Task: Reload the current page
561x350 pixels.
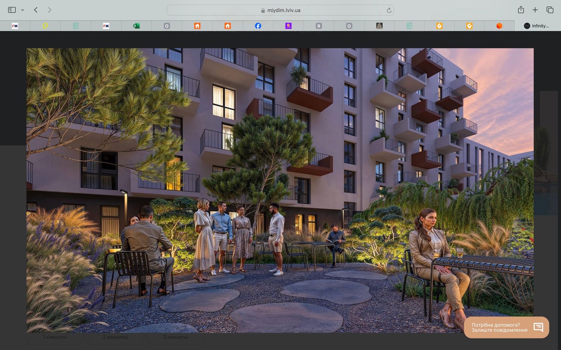Action: (389, 10)
